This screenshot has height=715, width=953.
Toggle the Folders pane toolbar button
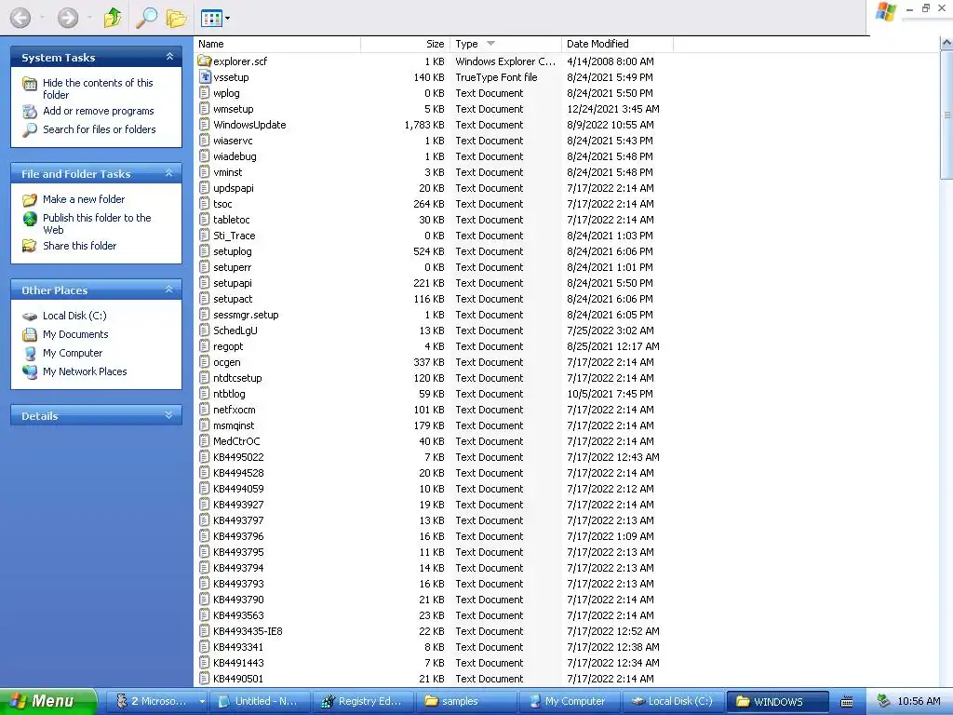[x=176, y=18]
